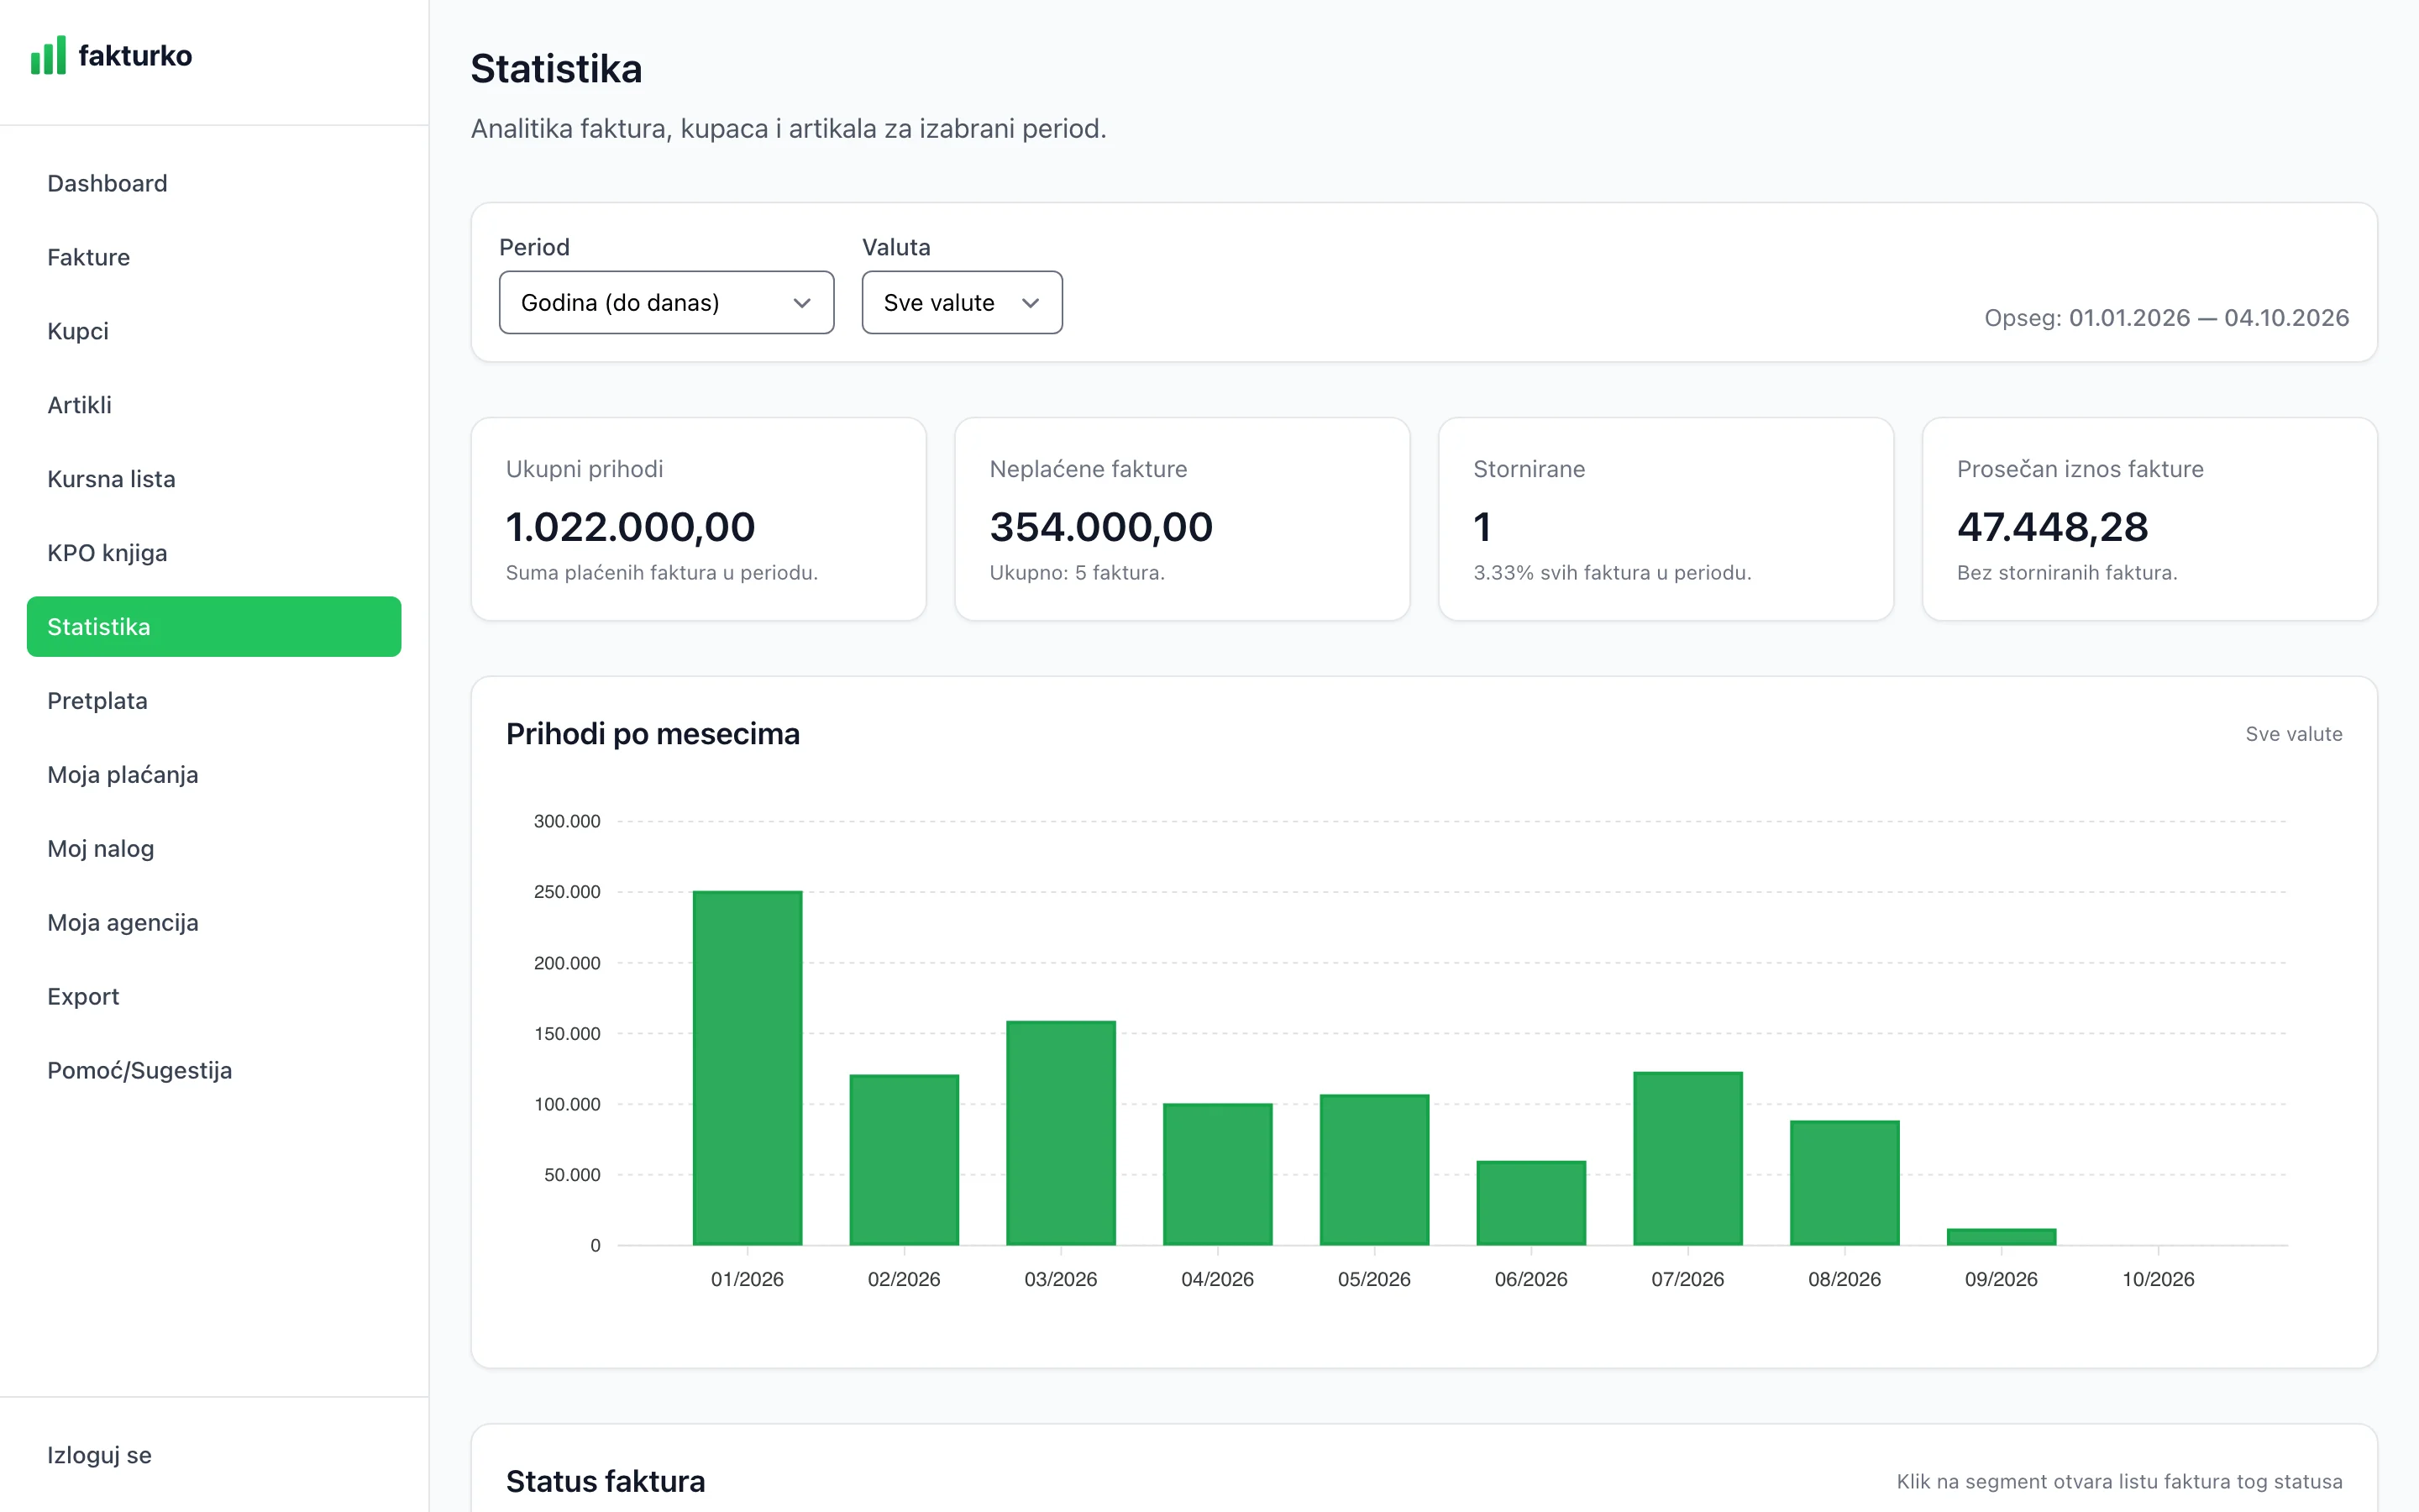Open the Valuta dropdown showing Sve valute
The image size is (2419, 1512).
[x=962, y=302]
